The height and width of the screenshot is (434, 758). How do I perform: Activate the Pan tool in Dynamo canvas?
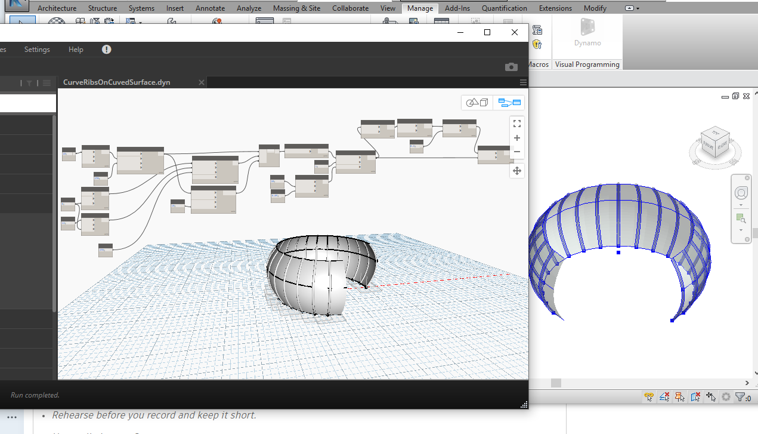pos(516,171)
